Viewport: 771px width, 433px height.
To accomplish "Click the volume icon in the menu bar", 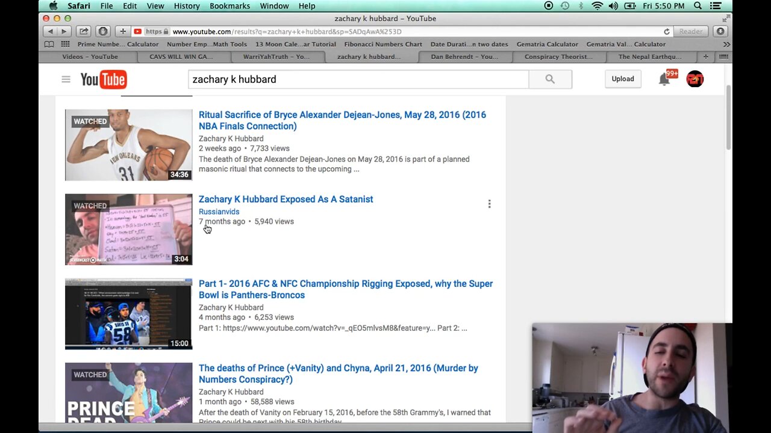I will [x=613, y=6].
